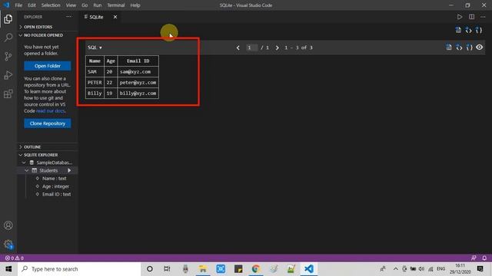The width and height of the screenshot is (492, 276).
Task: Open the Extensions view
Action: 8,94
